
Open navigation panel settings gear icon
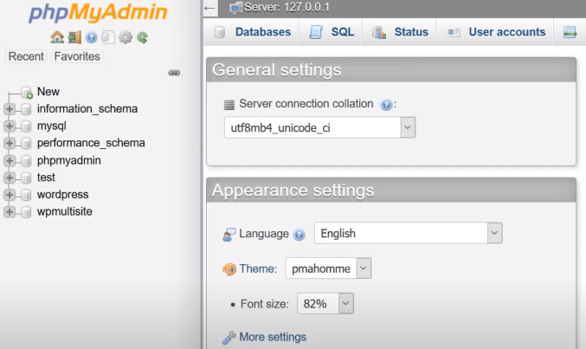point(126,37)
